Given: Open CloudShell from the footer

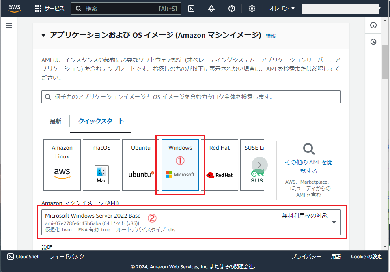Looking at the screenshot, I should point(24,257).
